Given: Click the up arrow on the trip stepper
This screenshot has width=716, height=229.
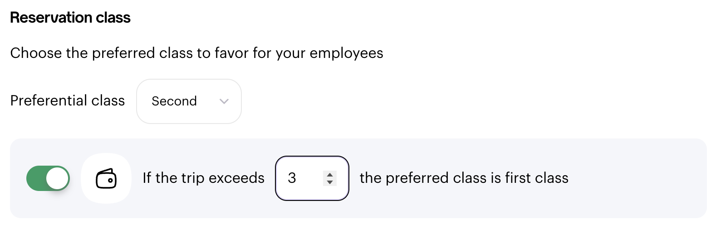Looking at the screenshot, I should pyautogui.click(x=330, y=174).
